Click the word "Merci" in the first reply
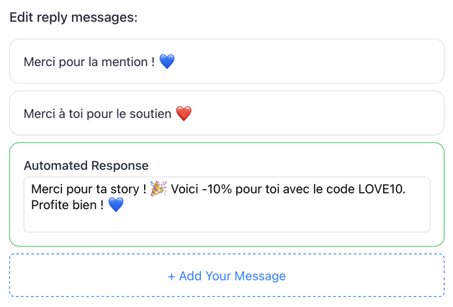This screenshot has width=453, height=307. pyautogui.click(x=39, y=63)
